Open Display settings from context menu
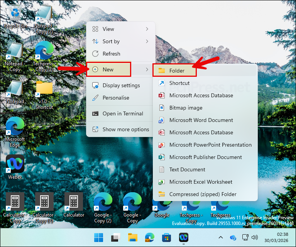The height and width of the screenshot is (247, 296). click(x=121, y=85)
